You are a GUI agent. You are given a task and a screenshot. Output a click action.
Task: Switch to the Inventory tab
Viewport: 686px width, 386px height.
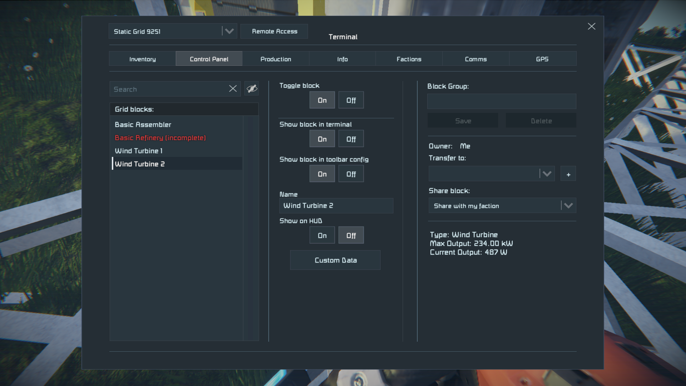(142, 59)
